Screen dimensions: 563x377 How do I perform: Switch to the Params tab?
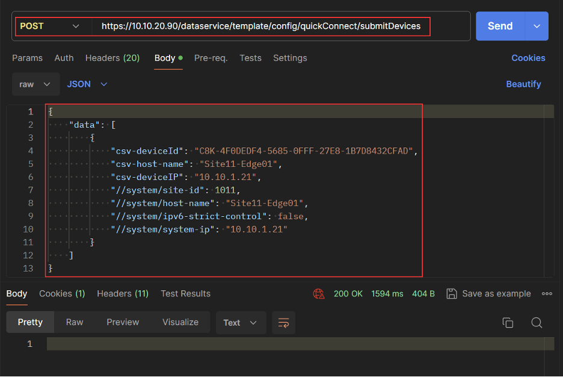[27, 58]
